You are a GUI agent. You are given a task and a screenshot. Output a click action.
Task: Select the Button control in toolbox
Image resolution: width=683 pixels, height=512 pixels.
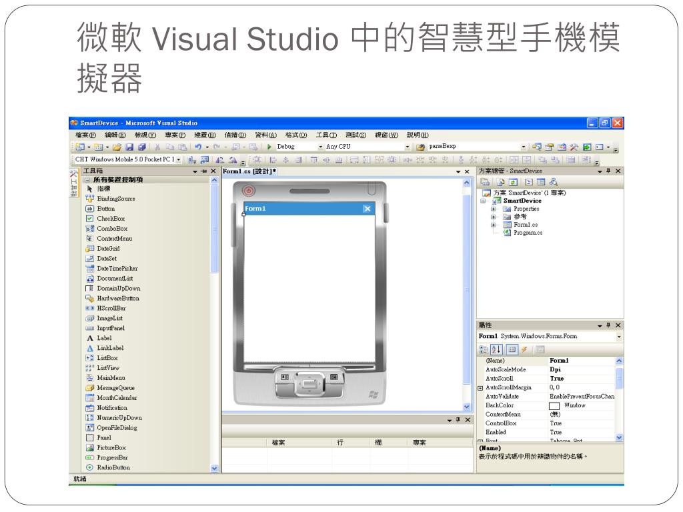coord(101,209)
